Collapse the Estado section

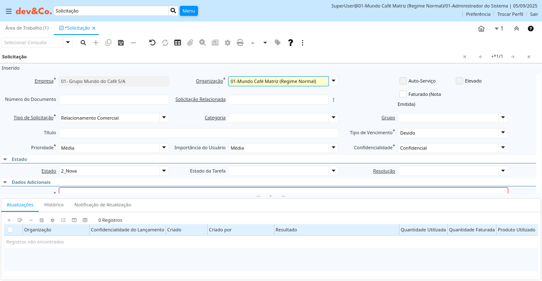5,159
